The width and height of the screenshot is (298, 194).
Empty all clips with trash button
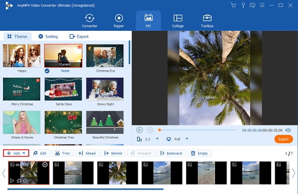pyautogui.click(x=199, y=153)
